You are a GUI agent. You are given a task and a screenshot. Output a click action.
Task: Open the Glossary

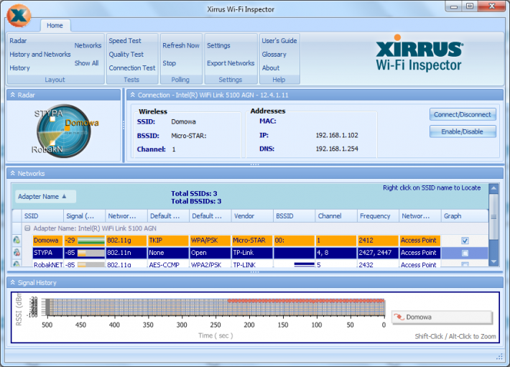[274, 55]
